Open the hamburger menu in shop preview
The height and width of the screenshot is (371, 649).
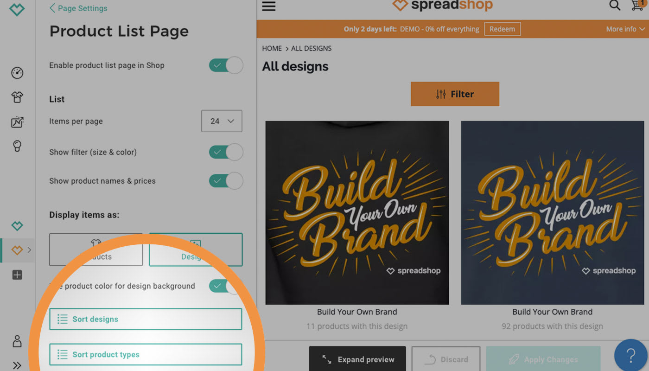(269, 6)
